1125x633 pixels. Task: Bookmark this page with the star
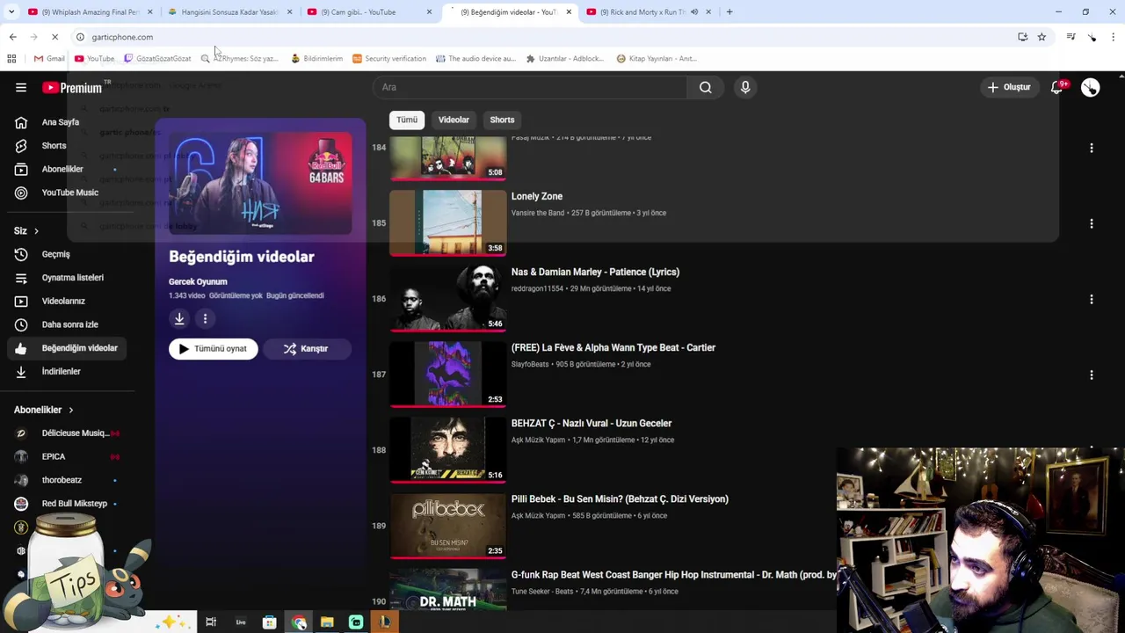tap(1042, 37)
